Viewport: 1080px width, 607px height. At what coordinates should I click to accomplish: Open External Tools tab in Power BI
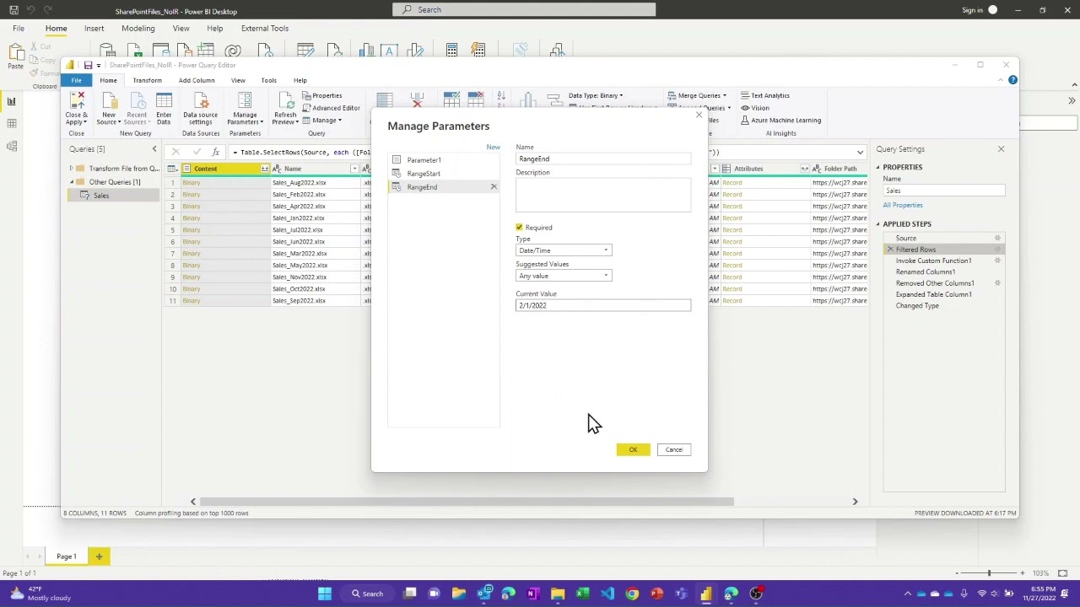pos(265,28)
